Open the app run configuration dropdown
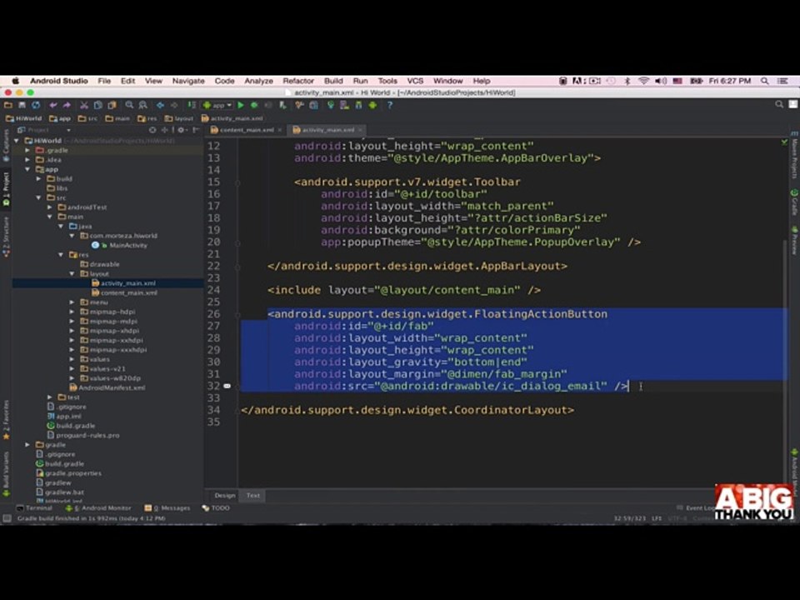The width and height of the screenshot is (800, 600). pyautogui.click(x=217, y=105)
